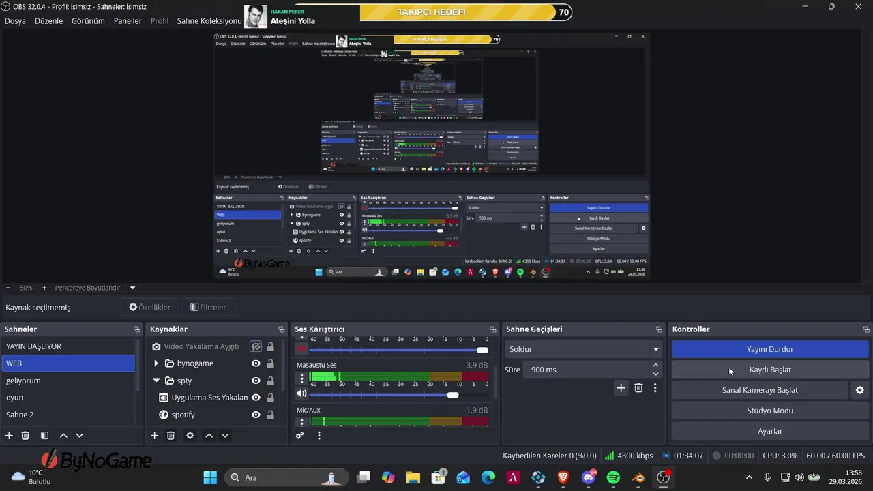Add a new source with the plus icon in Kaynaklar
873x491 pixels.
click(x=154, y=435)
